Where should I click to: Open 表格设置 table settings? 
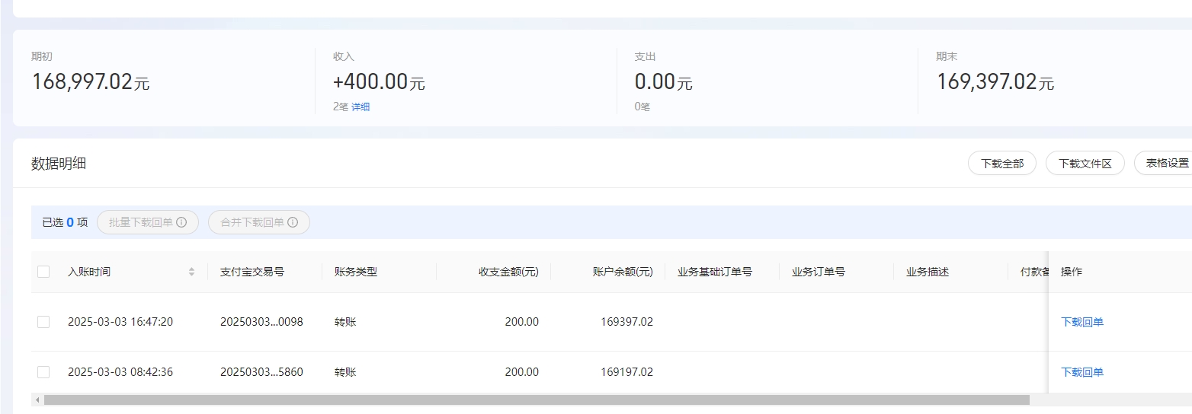pos(1164,164)
